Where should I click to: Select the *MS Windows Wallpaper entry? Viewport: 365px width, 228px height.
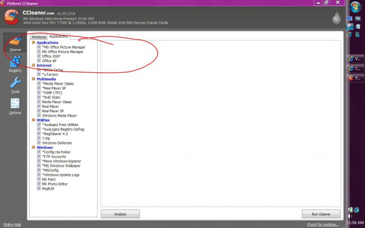pos(61,166)
